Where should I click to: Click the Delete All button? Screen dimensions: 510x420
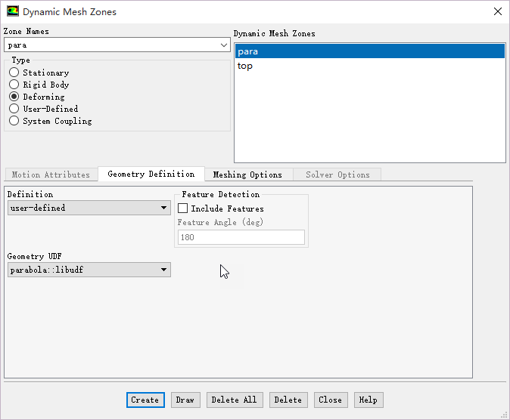point(235,400)
